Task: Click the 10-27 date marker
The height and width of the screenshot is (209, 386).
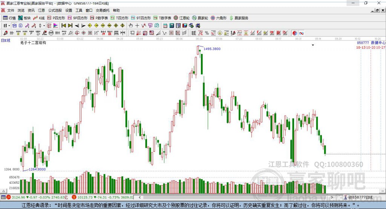Action: click(381, 47)
